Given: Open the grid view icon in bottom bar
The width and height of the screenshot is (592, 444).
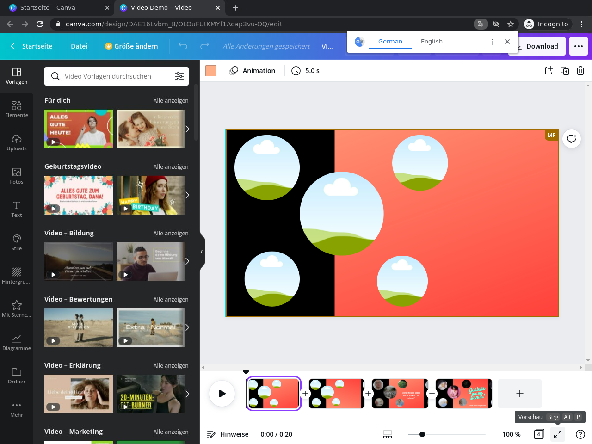Looking at the screenshot, I should pos(388,434).
